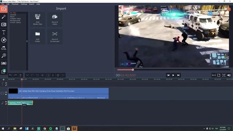Open Windows Start menu
The image size is (233, 131).
tap(3, 128)
